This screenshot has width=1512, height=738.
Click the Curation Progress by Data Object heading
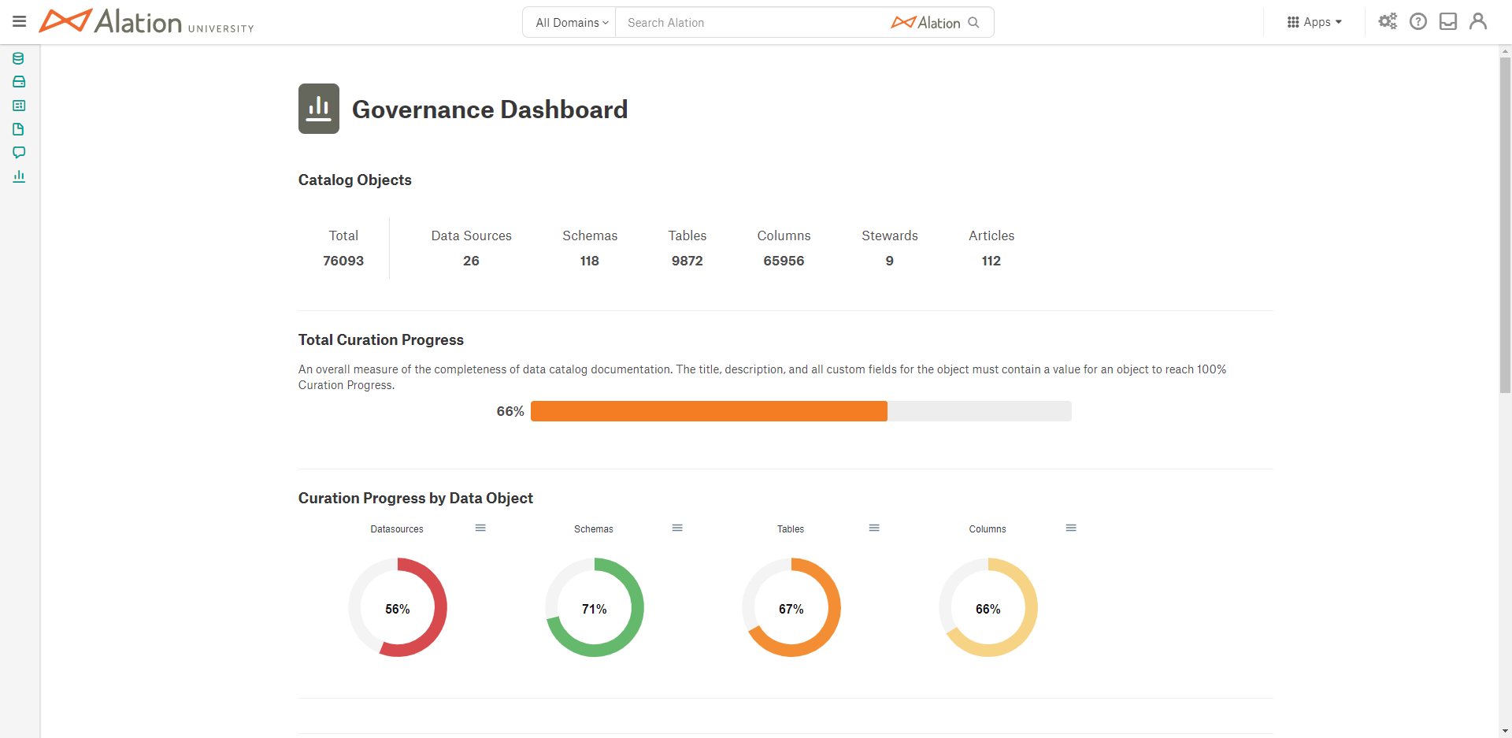click(x=416, y=499)
